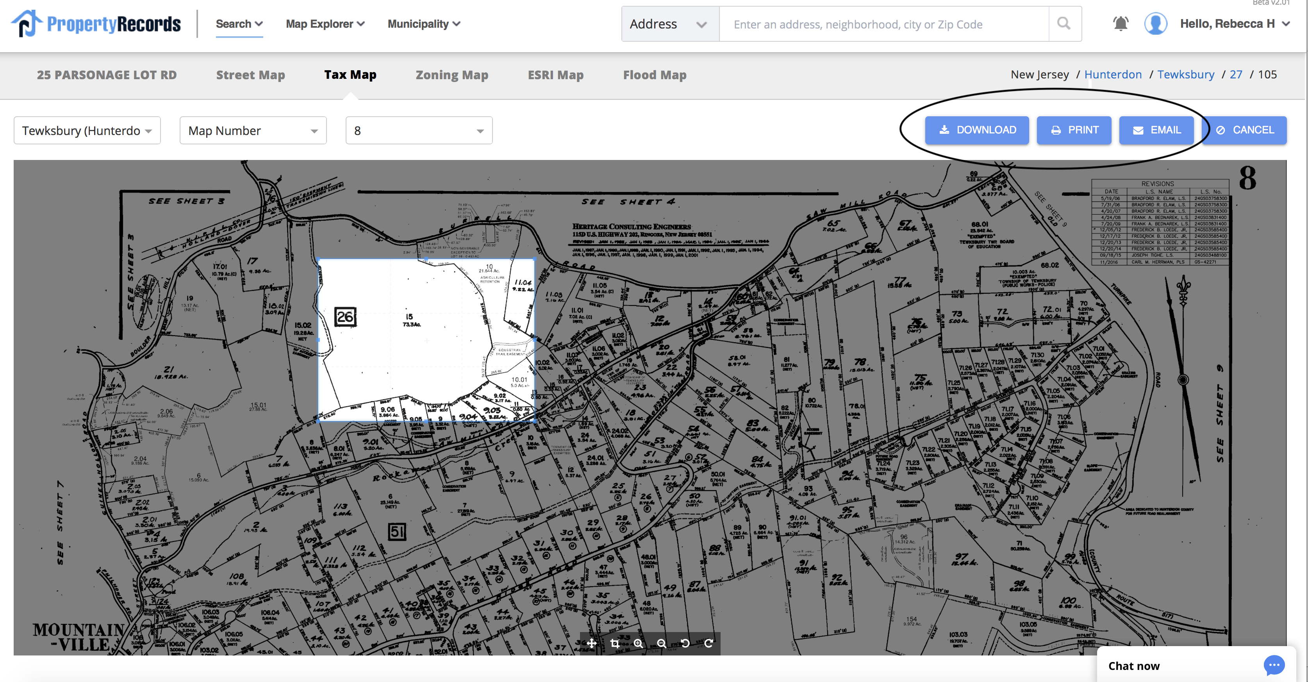The width and height of the screenshot is (1308, 682).
Task: Follow the Hunterdon breadcrumb link
Action: pyautogui.click(x=1112, y=75)
